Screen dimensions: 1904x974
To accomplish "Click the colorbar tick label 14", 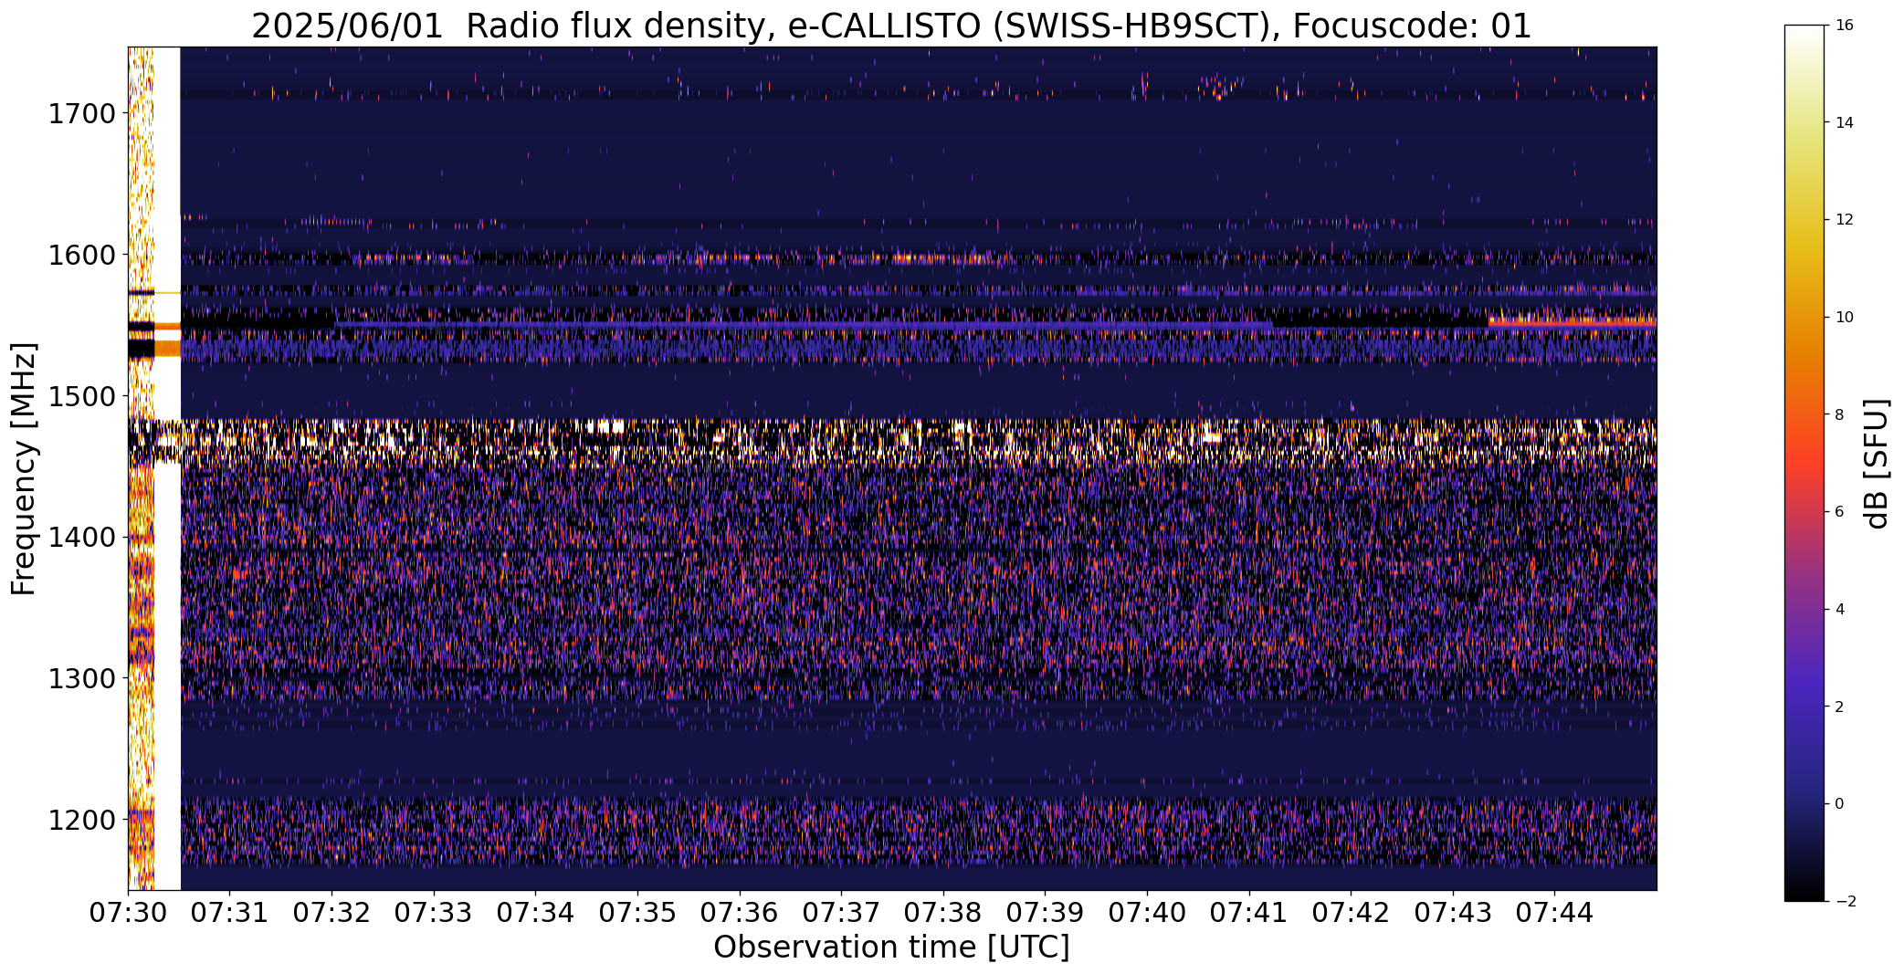I will pos(1844,122).
